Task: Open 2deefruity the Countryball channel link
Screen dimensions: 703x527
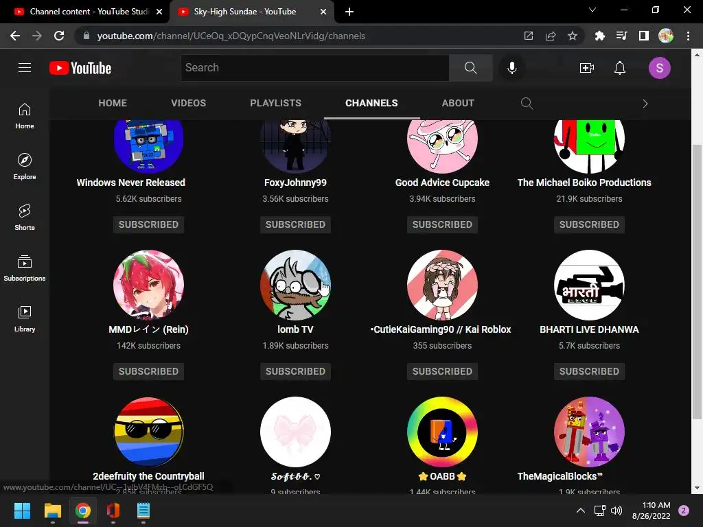Action: pos(148,476)
